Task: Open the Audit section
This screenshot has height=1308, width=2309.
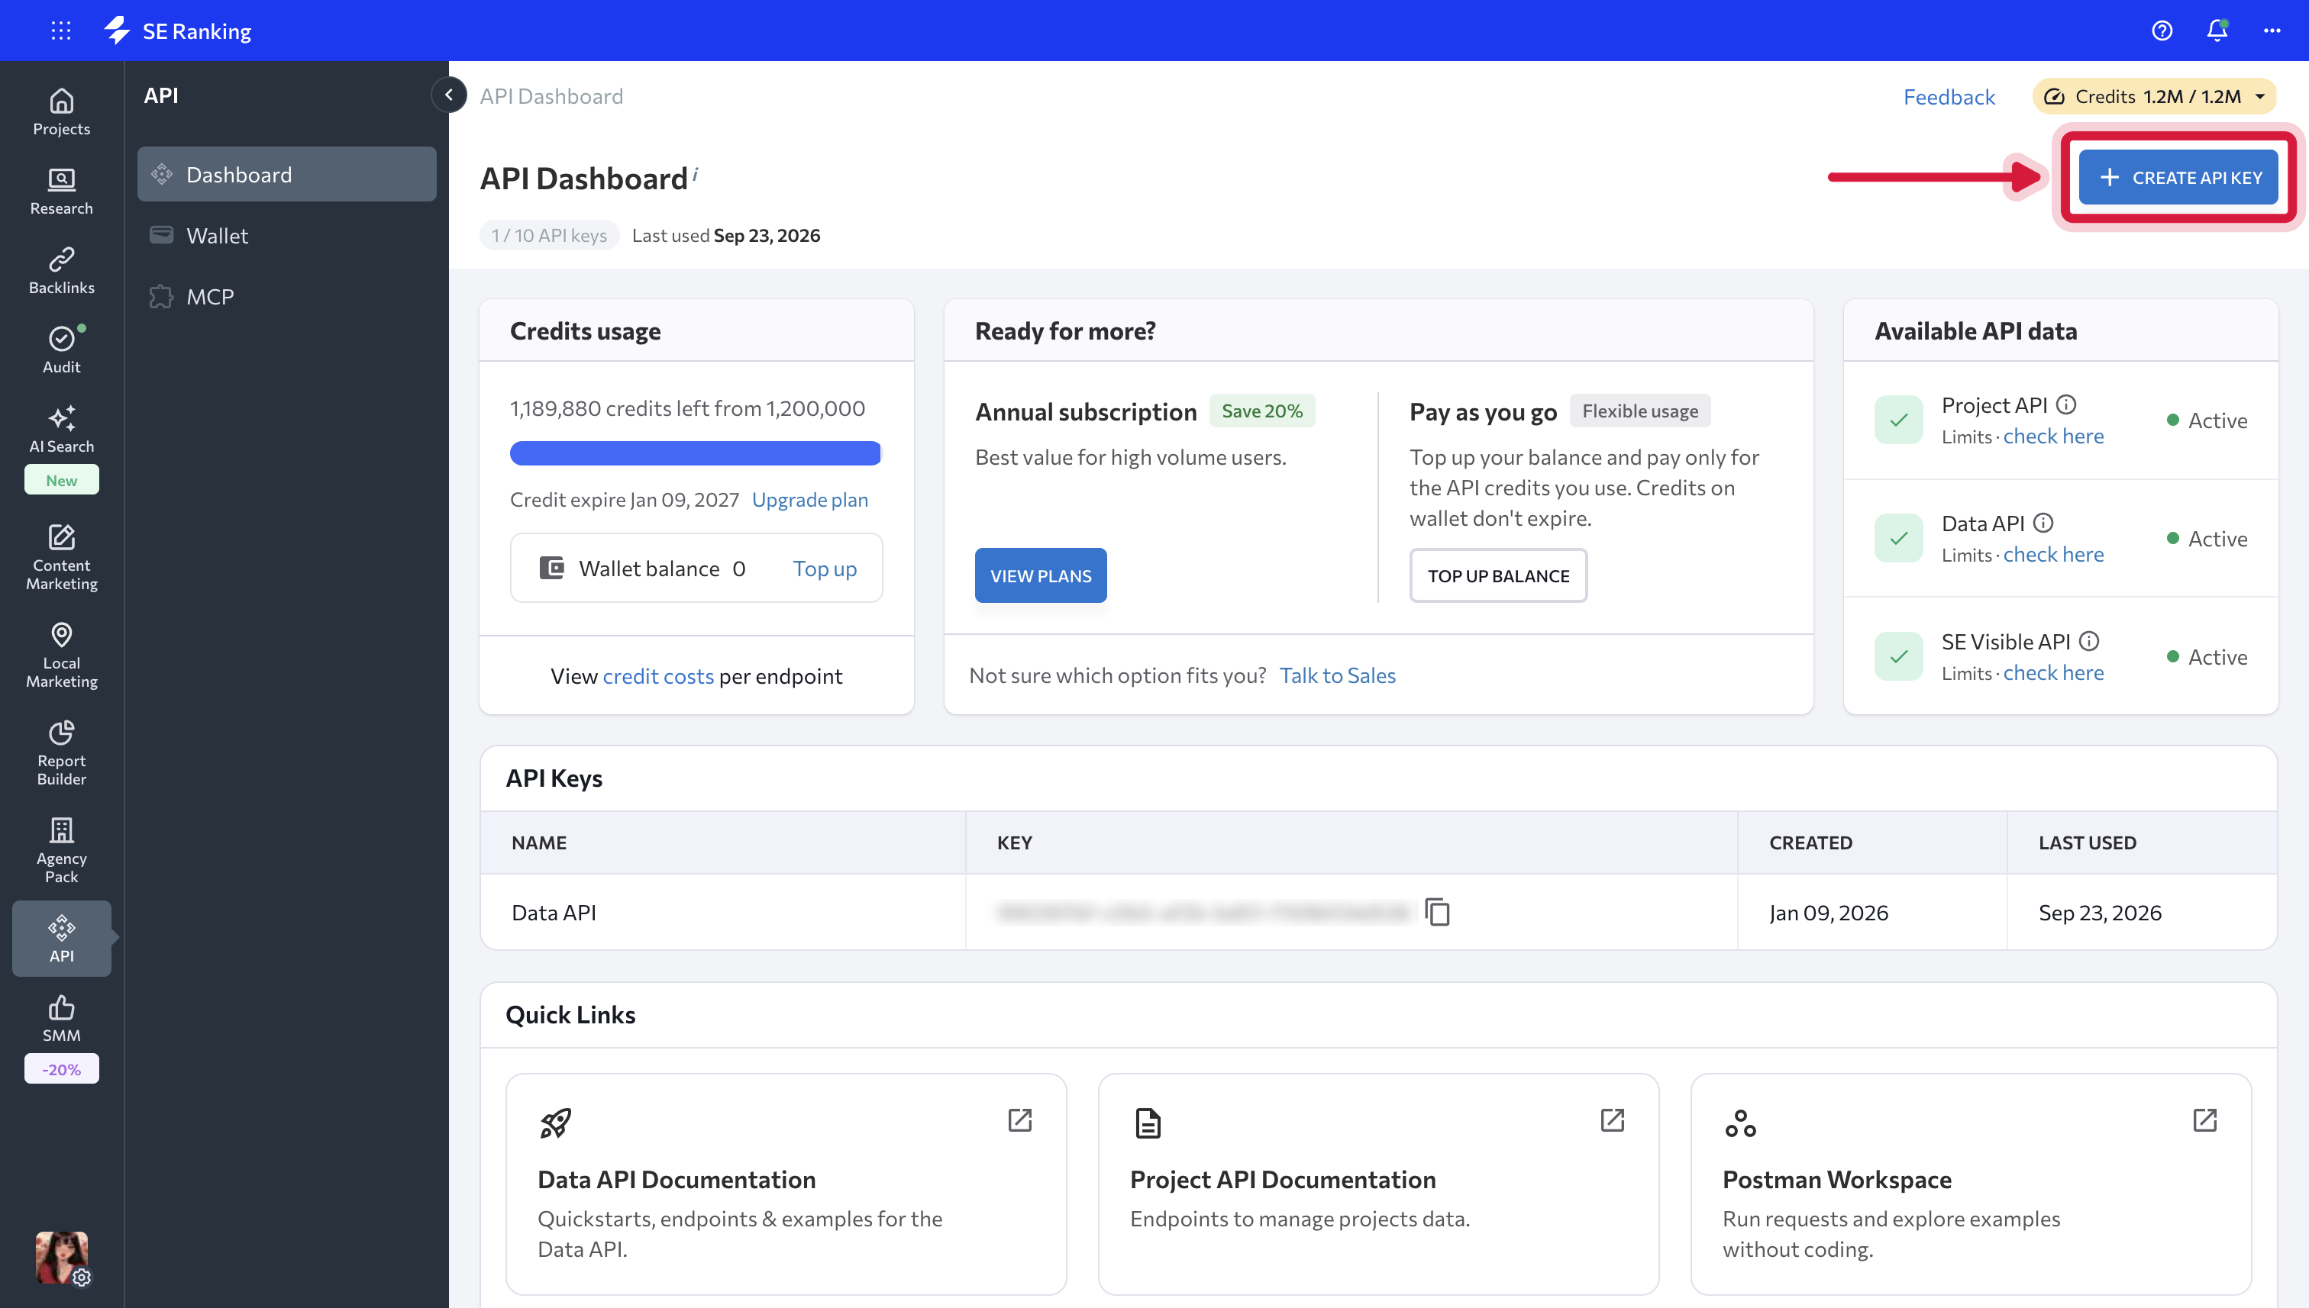Action: [61, 350]
